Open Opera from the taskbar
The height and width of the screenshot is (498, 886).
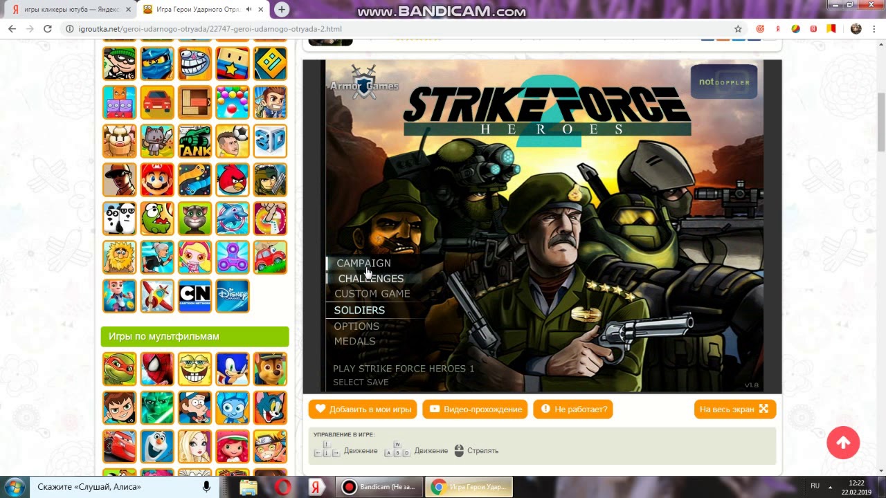[282, 487]
